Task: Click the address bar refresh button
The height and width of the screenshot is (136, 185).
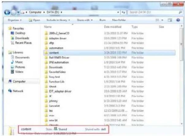Action: (123, 12)
